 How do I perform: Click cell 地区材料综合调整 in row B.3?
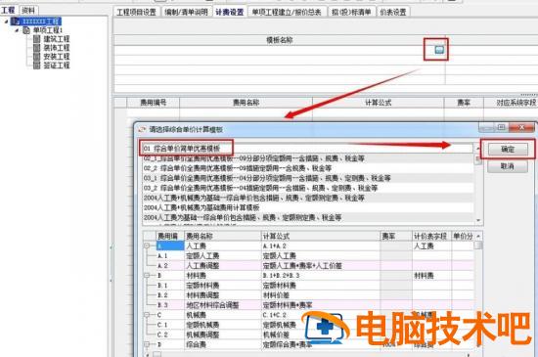click(x=223, y=305)
